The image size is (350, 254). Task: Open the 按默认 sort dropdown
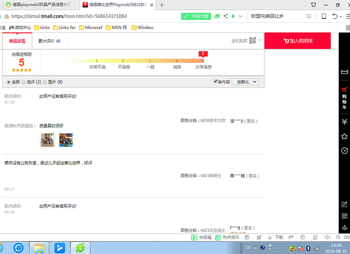coord(247,82)
